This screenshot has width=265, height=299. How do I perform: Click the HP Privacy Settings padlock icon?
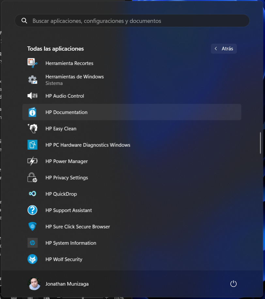point(32,177)
